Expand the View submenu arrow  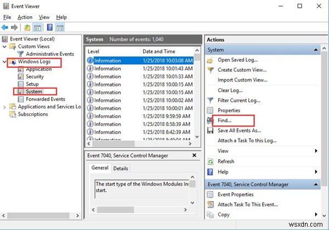[316, 151]
